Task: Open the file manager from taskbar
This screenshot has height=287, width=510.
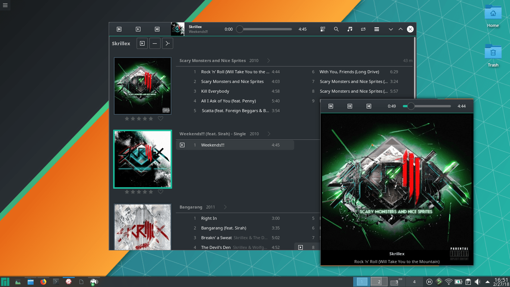Action: click(x=31, y=282)
